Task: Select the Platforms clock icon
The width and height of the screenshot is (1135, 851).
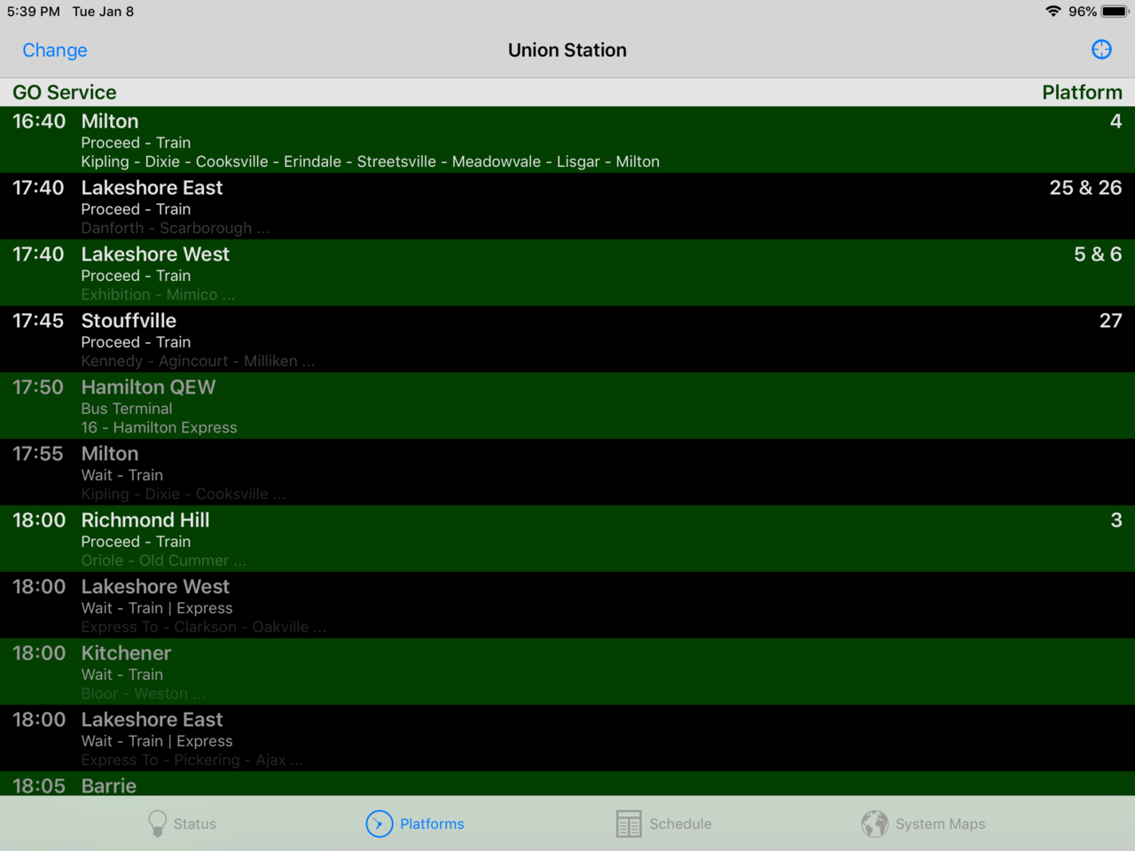Action: 379,824
